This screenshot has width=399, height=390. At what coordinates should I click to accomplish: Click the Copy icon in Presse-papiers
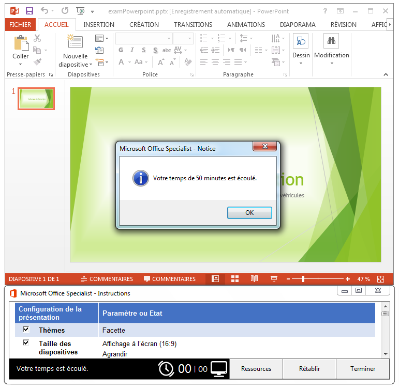37,50
